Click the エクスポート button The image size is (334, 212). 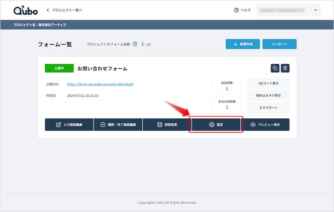(268, 107)
